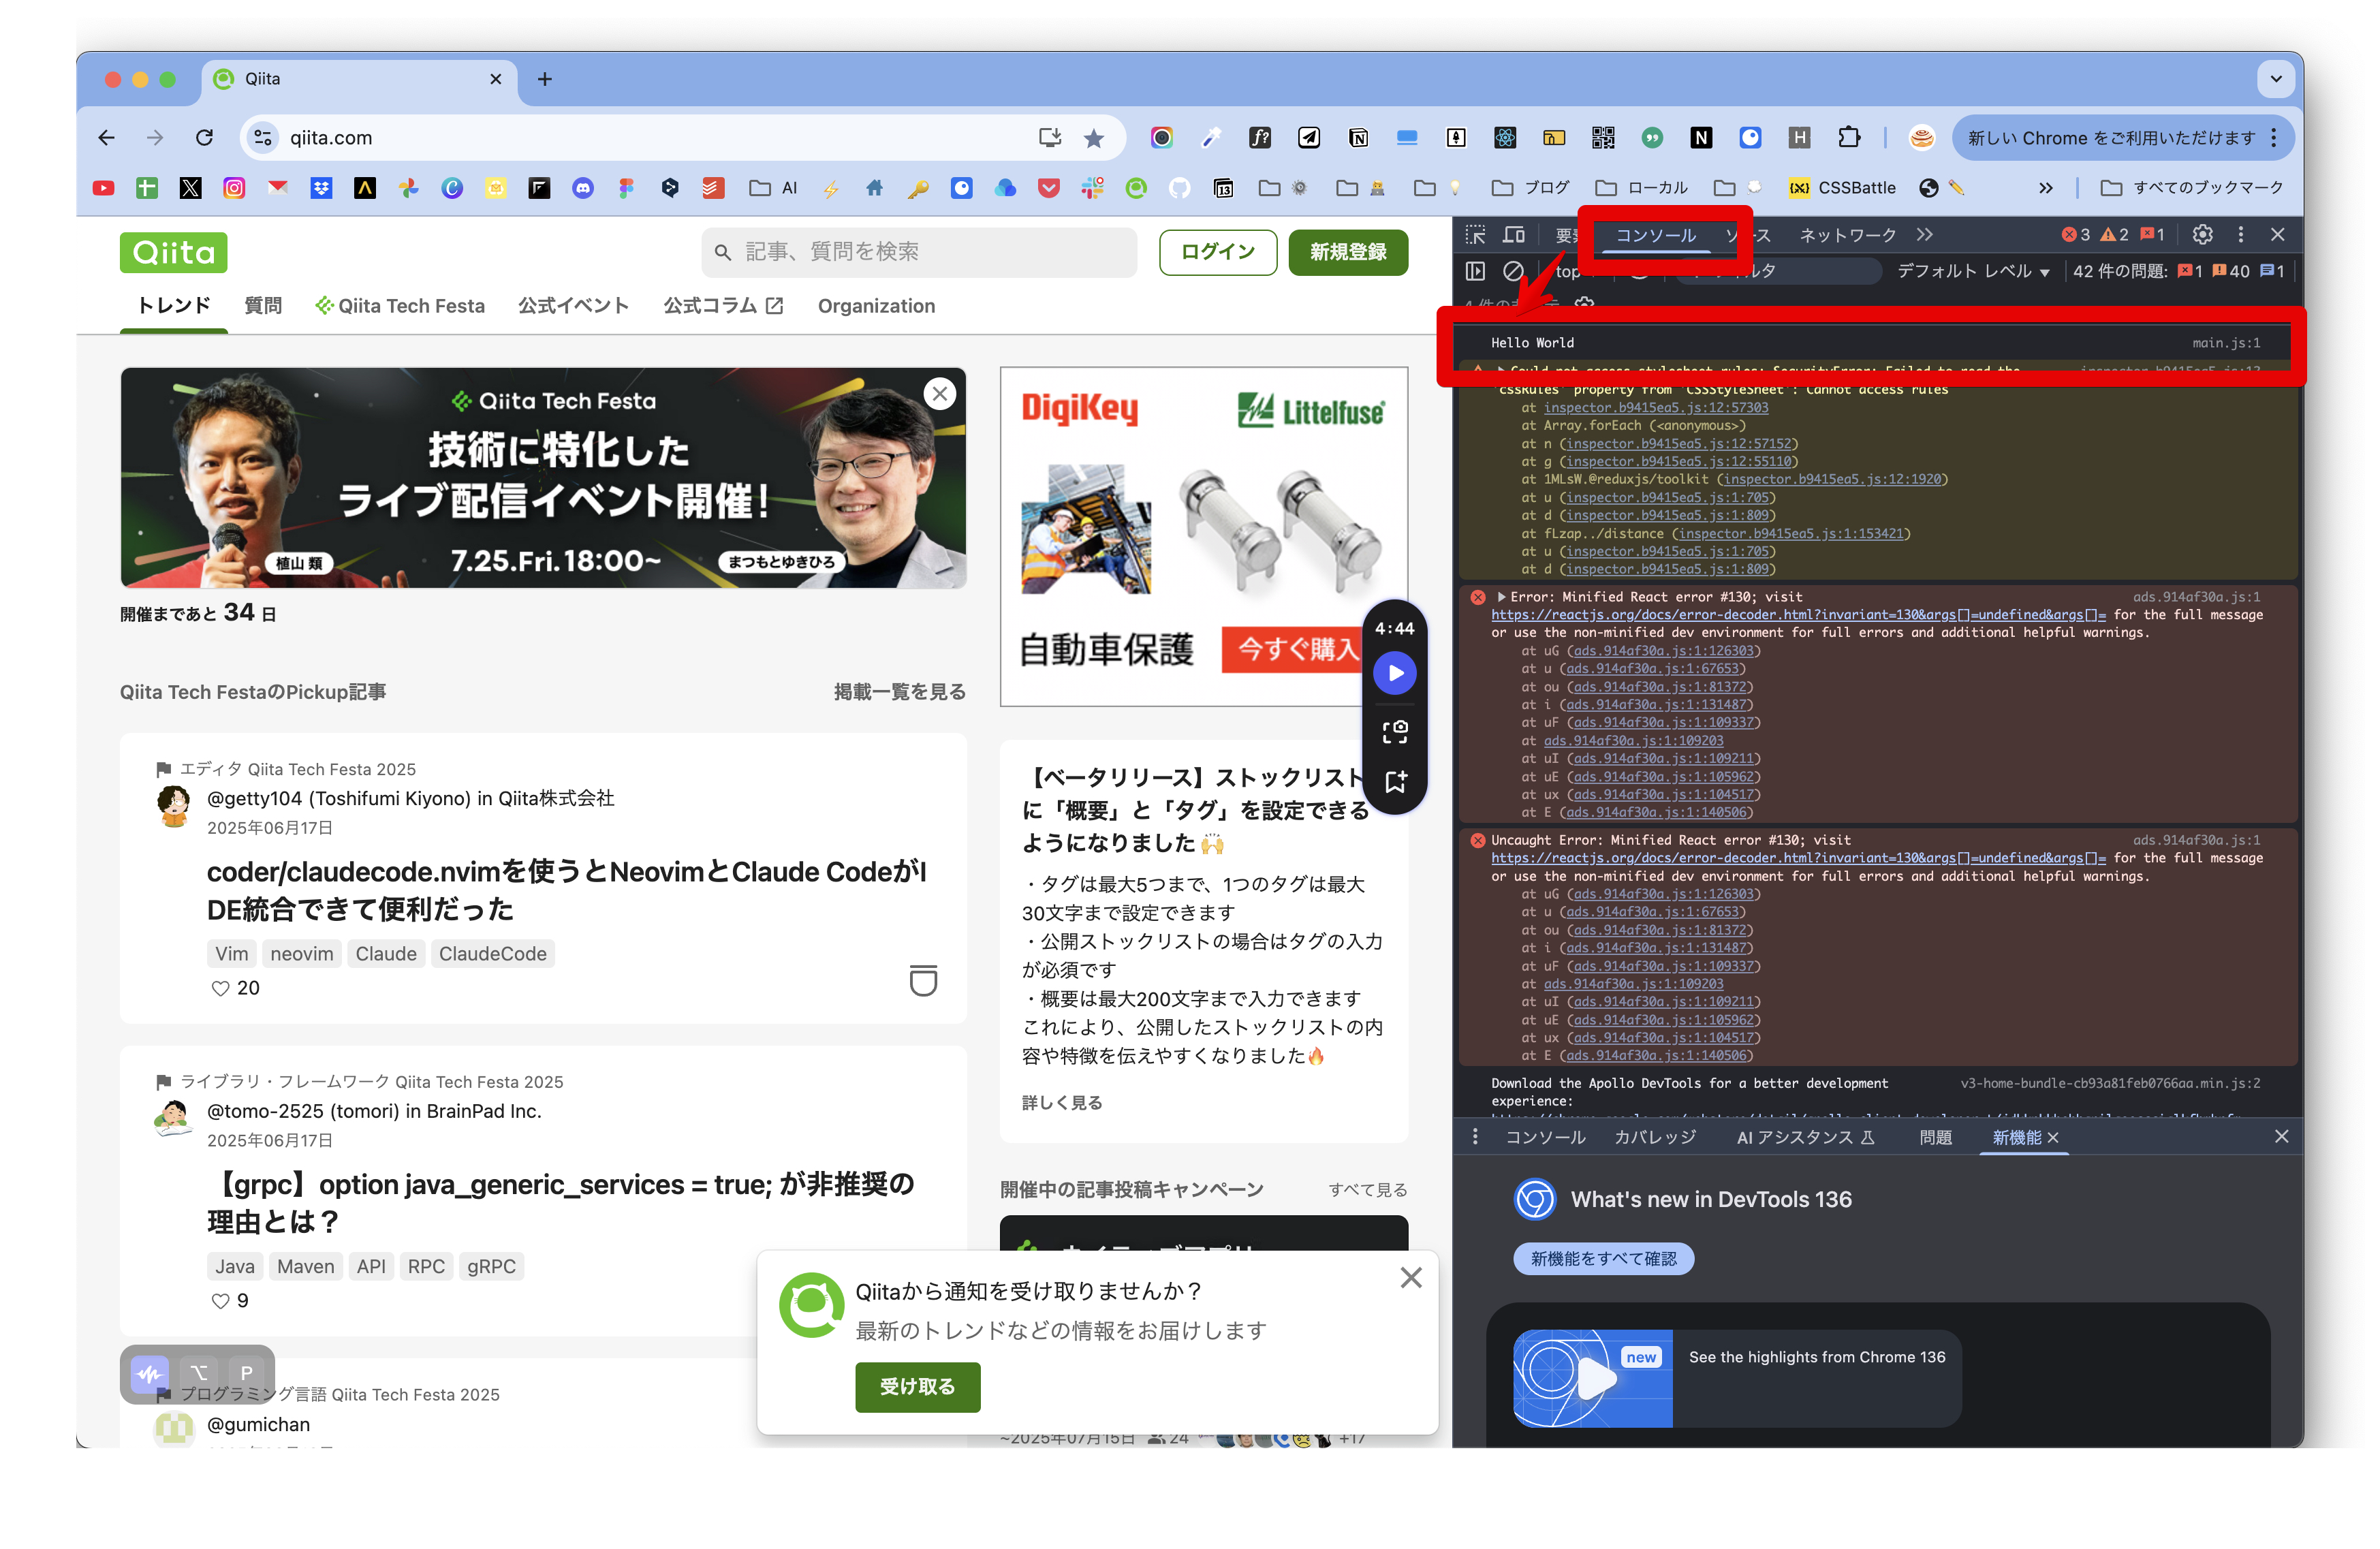Expand the first Minified React error
Image resolution: width=2380 pixels, height=1549 pixels.
[x=1501, y=597]
